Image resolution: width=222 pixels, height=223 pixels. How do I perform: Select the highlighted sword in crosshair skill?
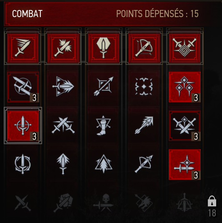click(x=23, y=125)
